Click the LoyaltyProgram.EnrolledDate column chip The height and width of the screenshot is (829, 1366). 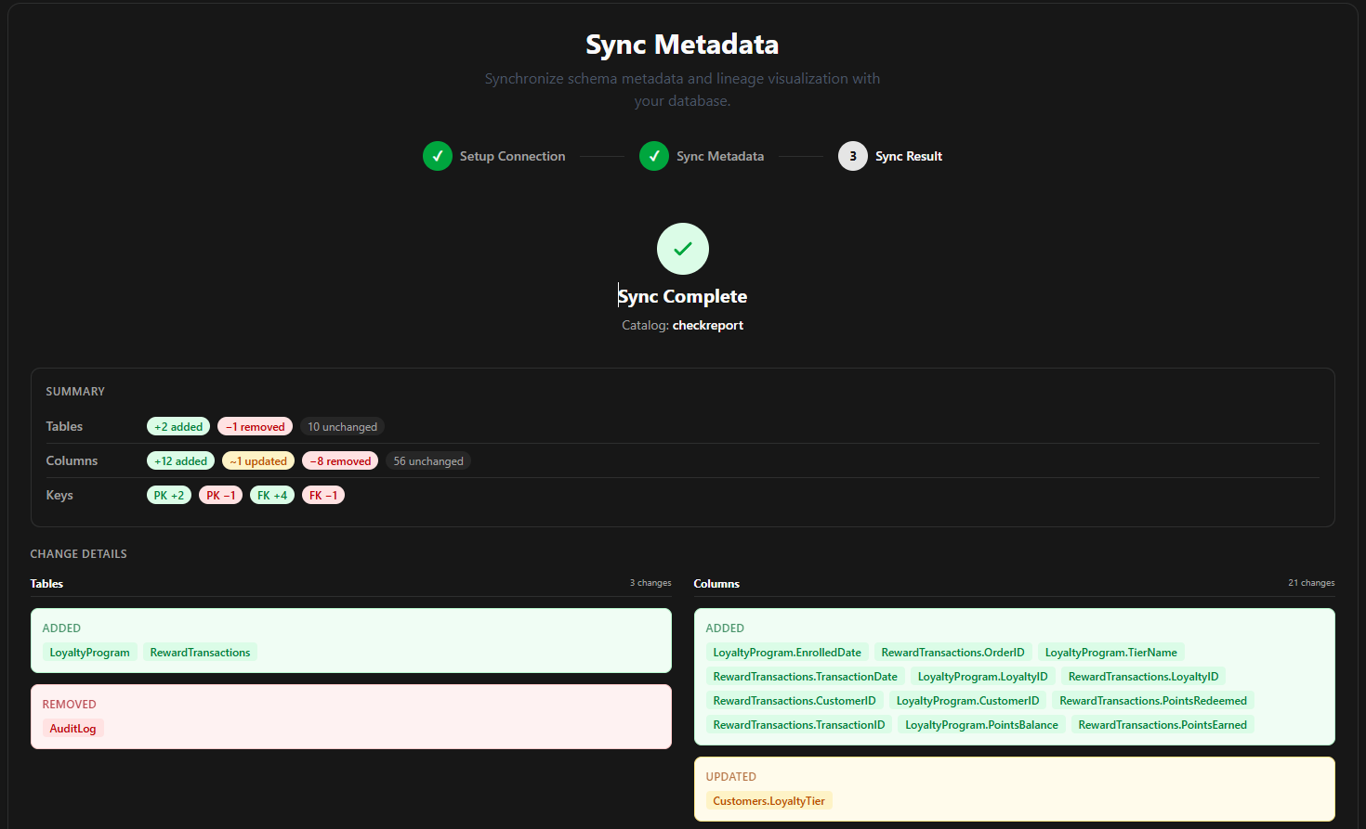point(787,652)
